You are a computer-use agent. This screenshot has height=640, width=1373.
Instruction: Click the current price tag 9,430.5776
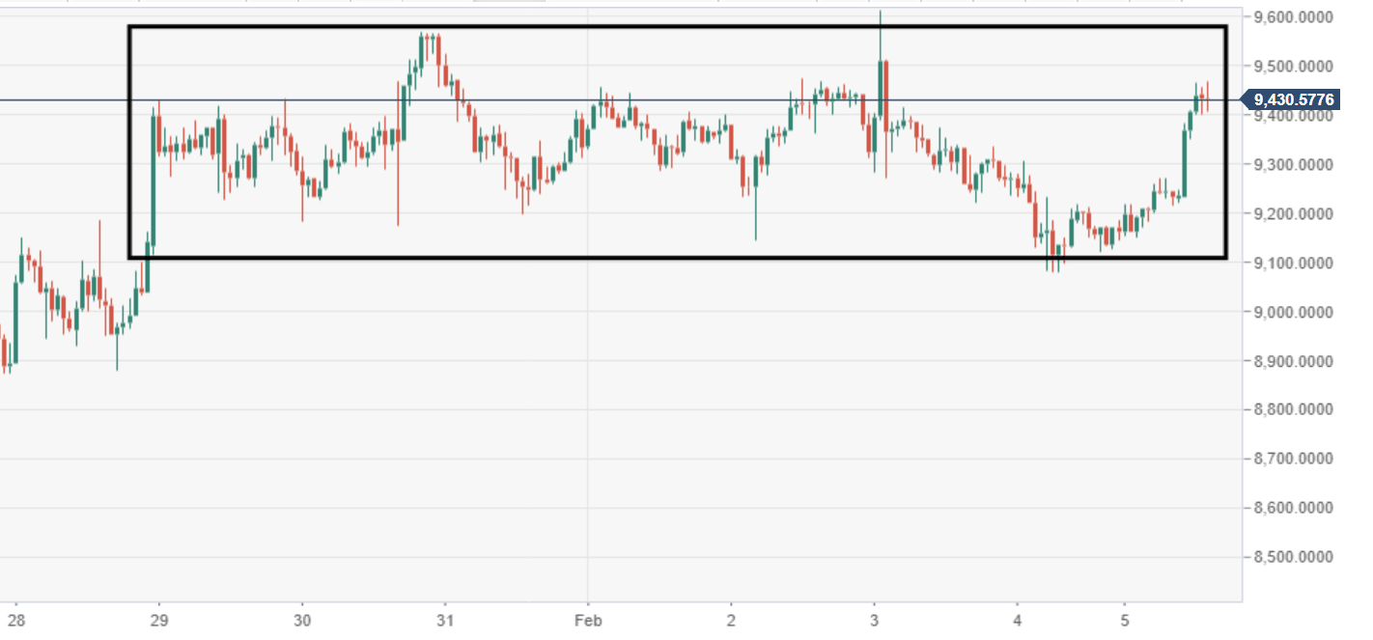click(1295, 99)
